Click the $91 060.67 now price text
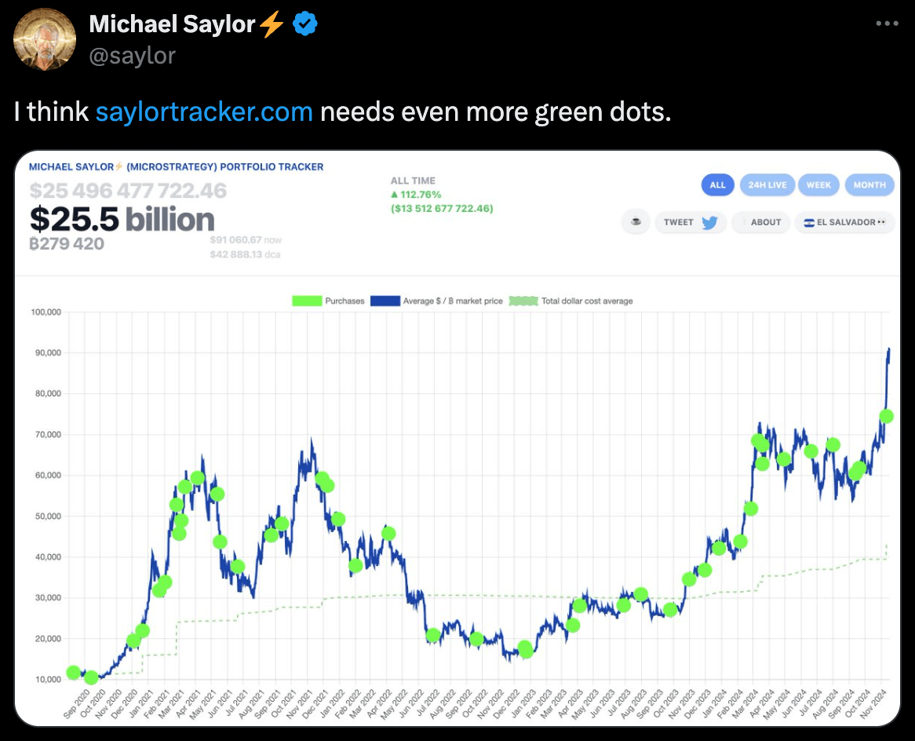Screen dimensions: 915x741 [x=246, y=240]
